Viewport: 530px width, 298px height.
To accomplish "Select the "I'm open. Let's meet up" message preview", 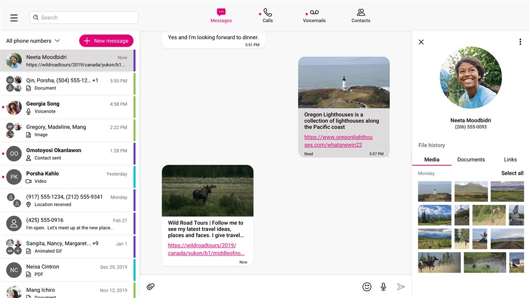I will [69, 228].
